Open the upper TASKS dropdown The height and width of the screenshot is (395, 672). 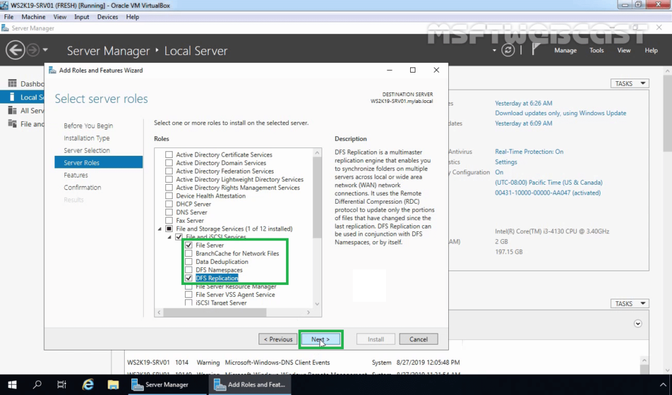[629, 83]
